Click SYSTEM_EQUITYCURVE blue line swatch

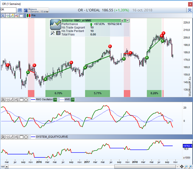pyautogui.click(x=33, y=137)
